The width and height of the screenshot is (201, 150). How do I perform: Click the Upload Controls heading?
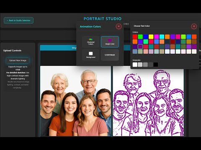(12, 50)
